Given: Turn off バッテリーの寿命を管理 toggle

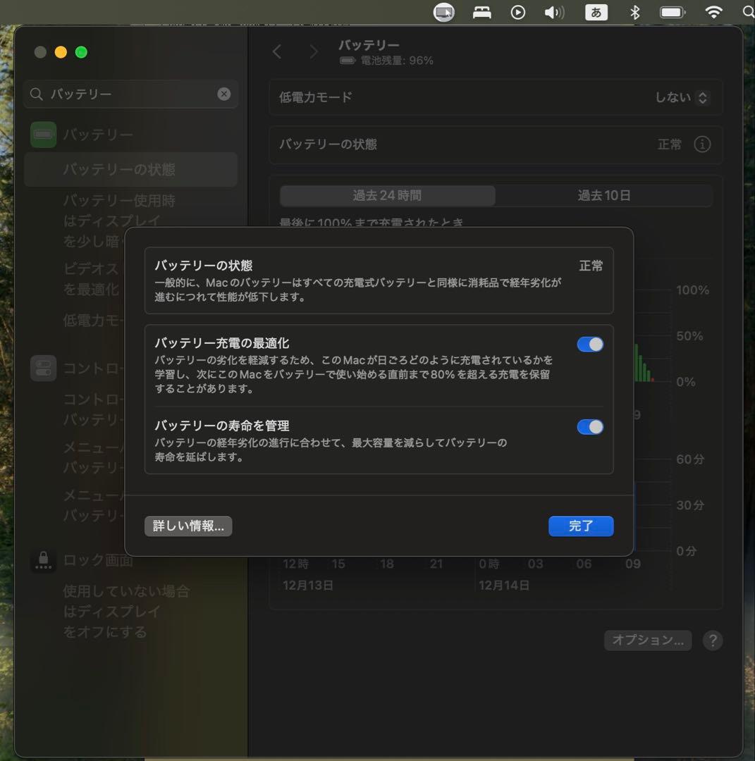Looking at the screenshot, I should coord(590,427).
